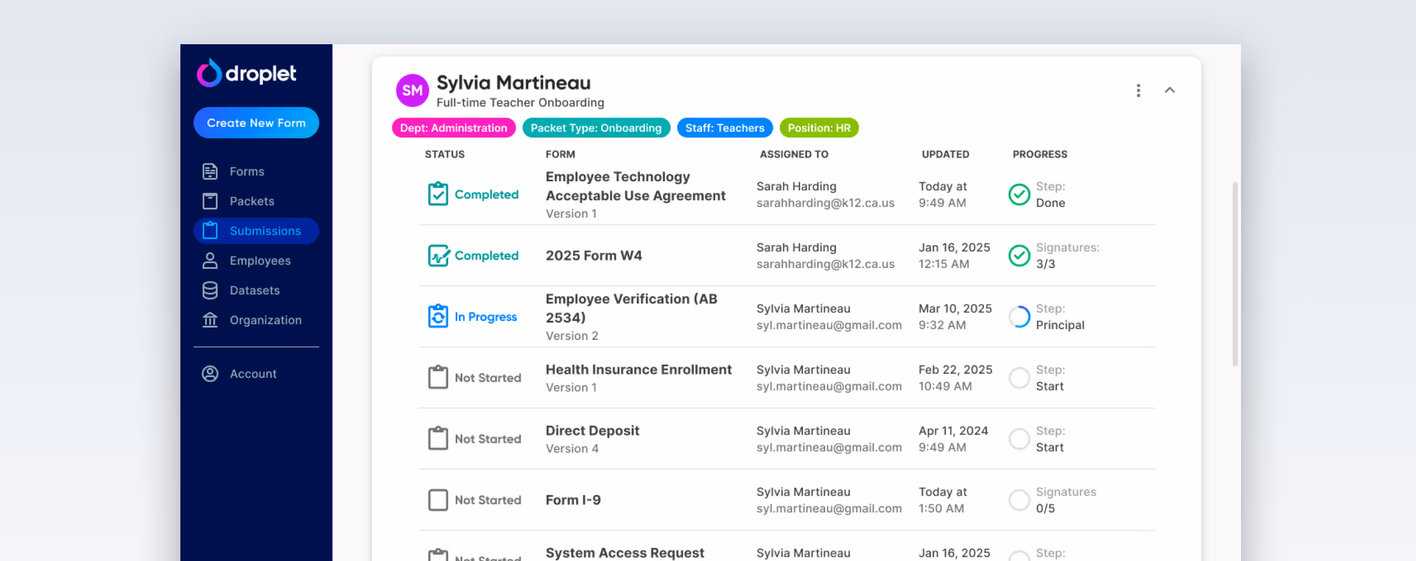Click syl.martineau@gmail.com in Direct Deposit row
1416x561 pixels.
pos(829,447)
